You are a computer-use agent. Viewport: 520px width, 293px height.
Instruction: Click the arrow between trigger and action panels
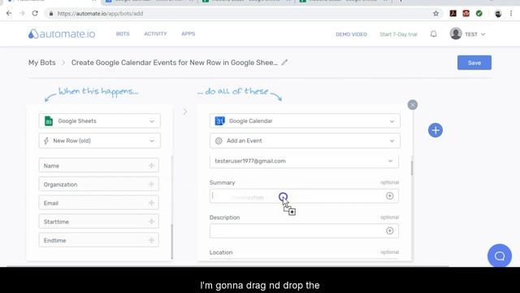(x=185, y=112)
